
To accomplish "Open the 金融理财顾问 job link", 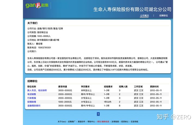I will tap(34, 105).
